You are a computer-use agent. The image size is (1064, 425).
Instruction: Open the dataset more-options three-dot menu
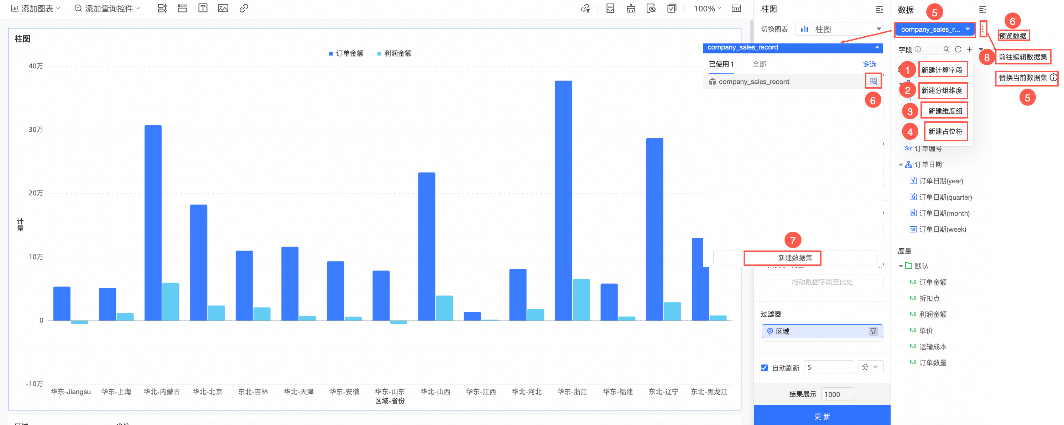(x=982, y=29)
